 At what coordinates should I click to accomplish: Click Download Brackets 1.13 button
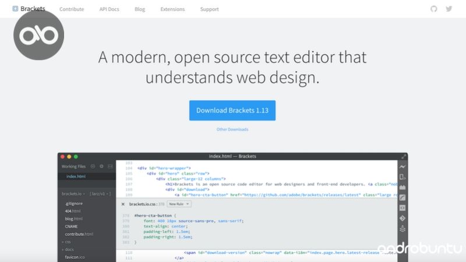coord(232,111)
